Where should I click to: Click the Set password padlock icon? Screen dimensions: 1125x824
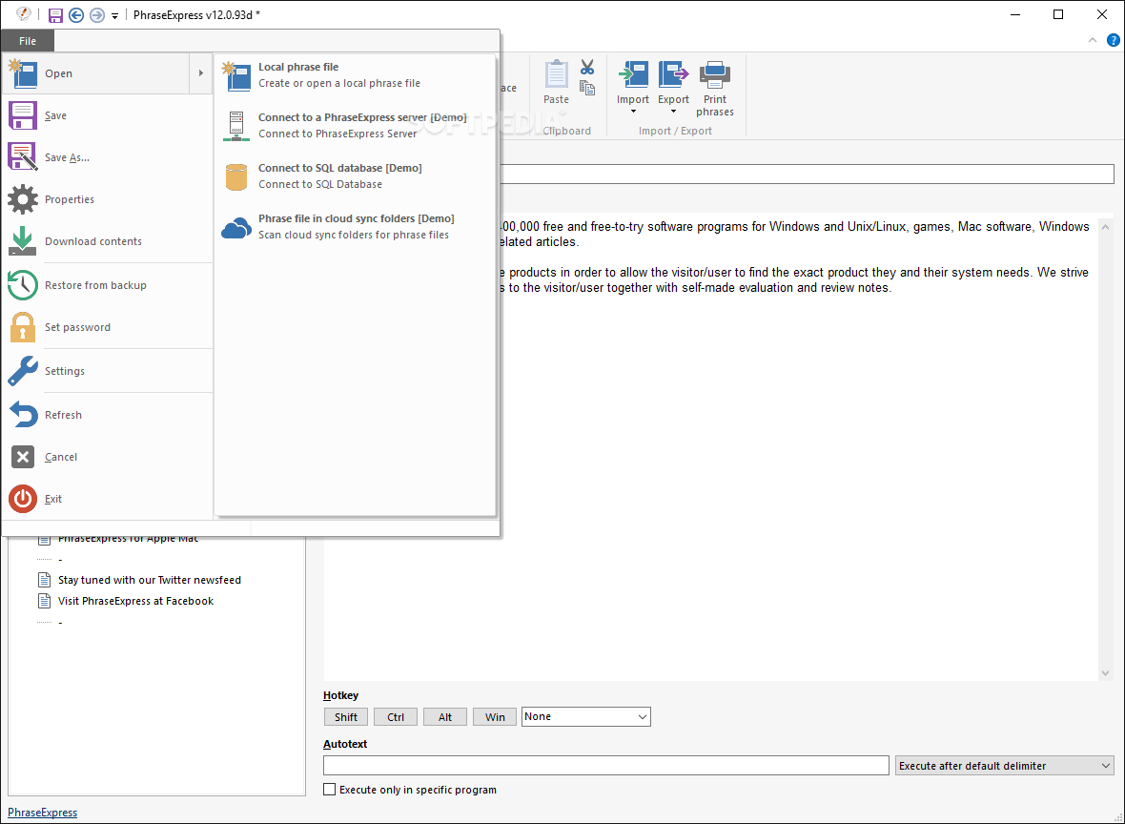[22, 327]
